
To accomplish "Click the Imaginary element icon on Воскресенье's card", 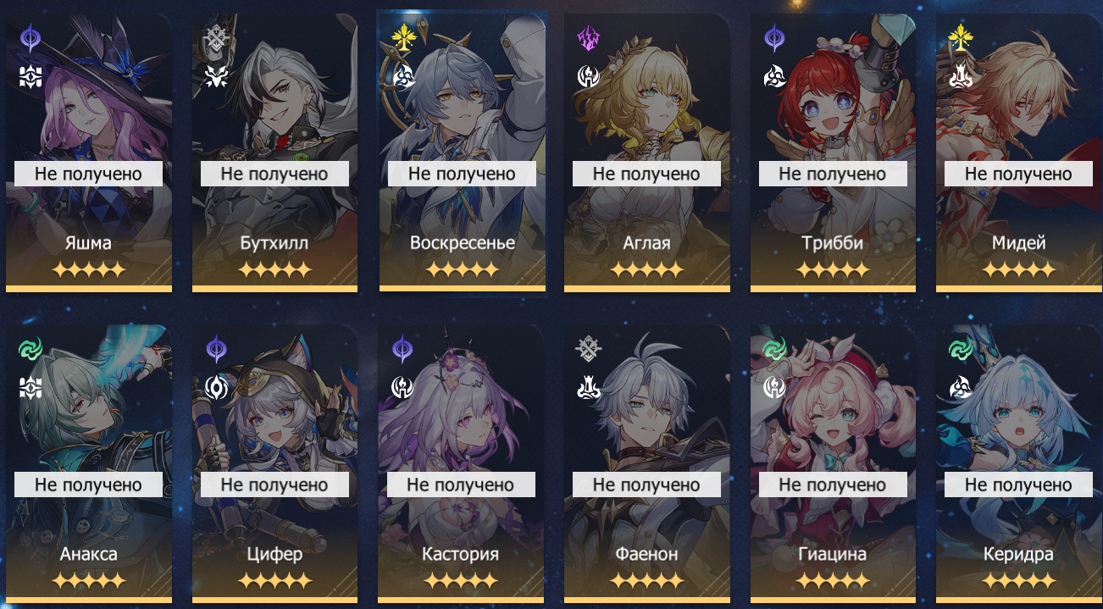I will click(404, 37).
